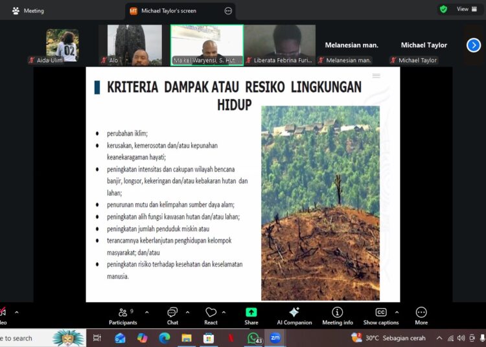Open the Copilot app in taskbar

[x=143, y=338]
